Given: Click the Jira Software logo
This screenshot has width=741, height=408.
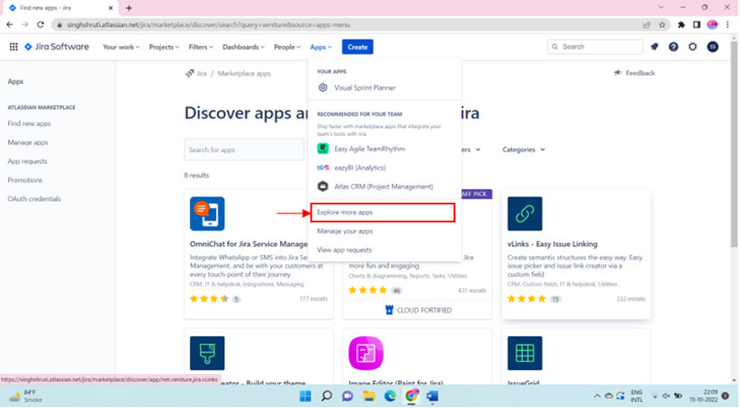Looking at the screenshot, I should pos(56,47).
